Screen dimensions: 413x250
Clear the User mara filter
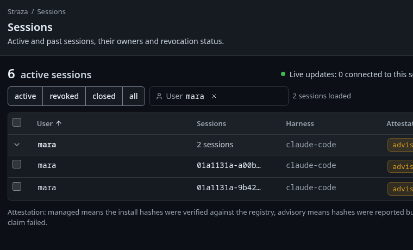[214, 96]
